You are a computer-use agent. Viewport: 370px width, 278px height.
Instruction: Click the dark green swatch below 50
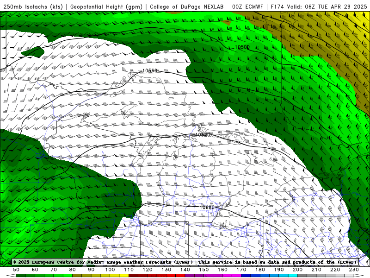(21, 276)
